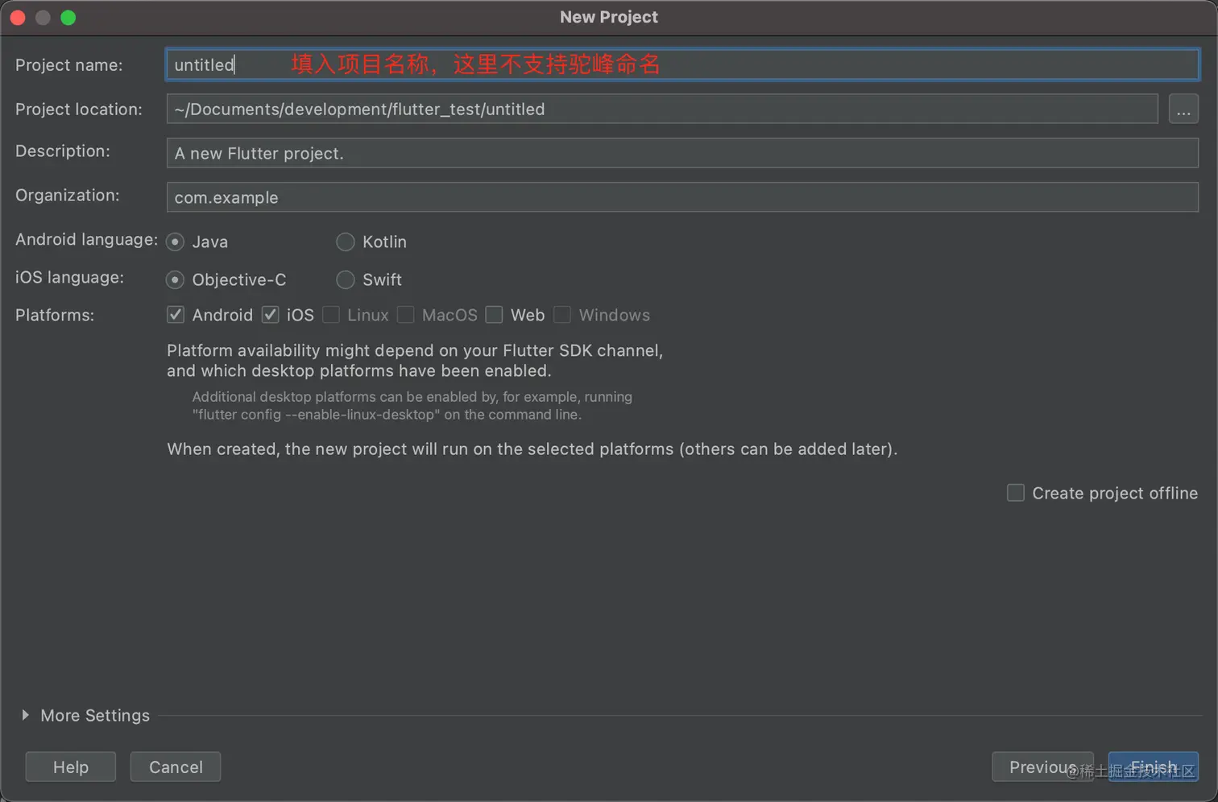Click the Project name input field

[x=682, y=64]
